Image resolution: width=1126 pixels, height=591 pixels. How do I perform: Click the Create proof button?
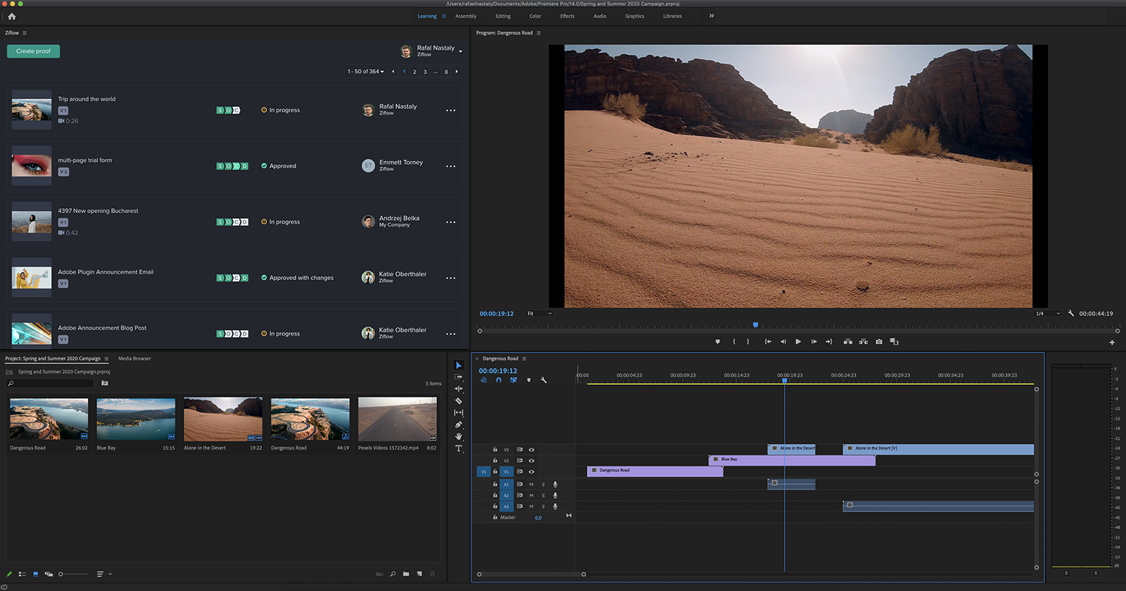33,51
